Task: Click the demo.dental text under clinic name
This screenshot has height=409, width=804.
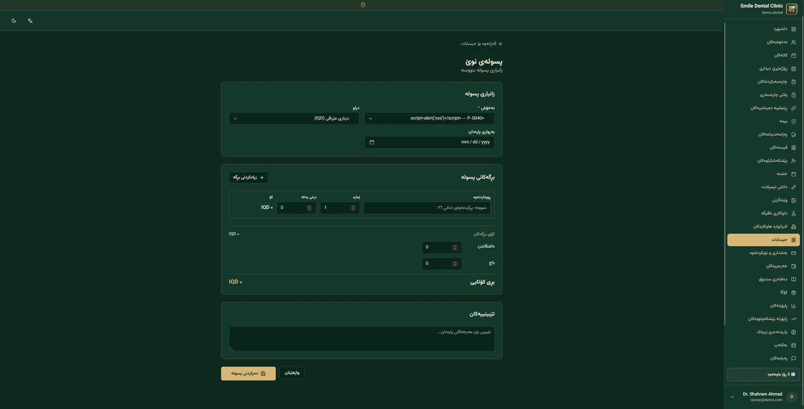Action: point(772,12)
